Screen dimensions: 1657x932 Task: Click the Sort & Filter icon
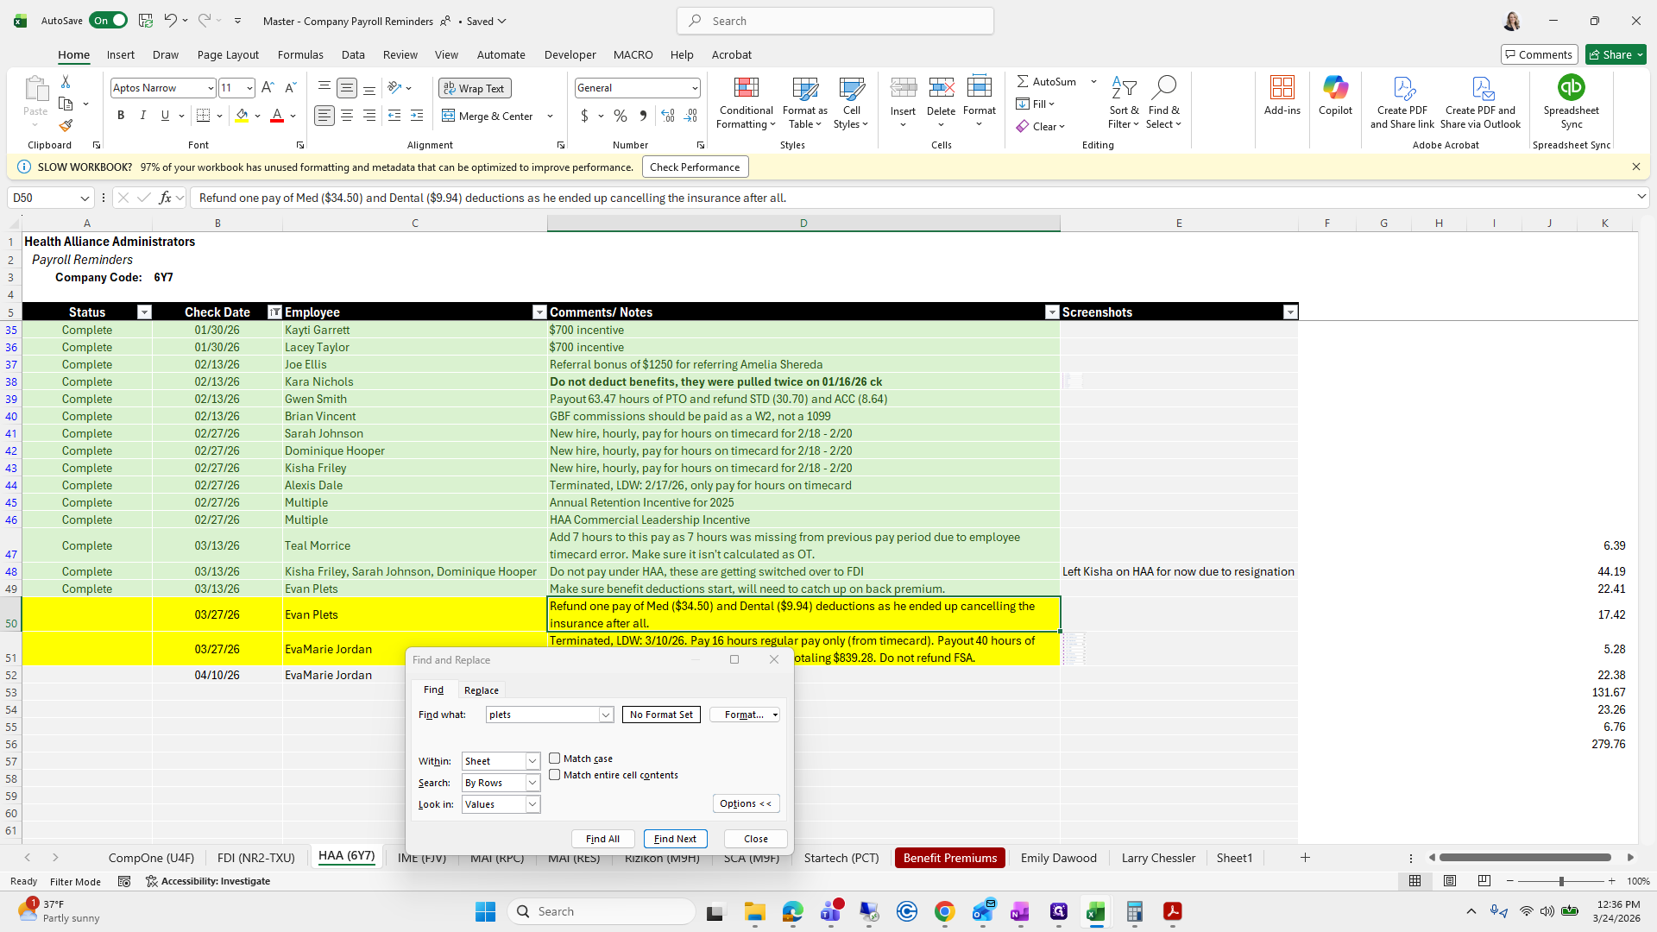tap(1124, 89)
